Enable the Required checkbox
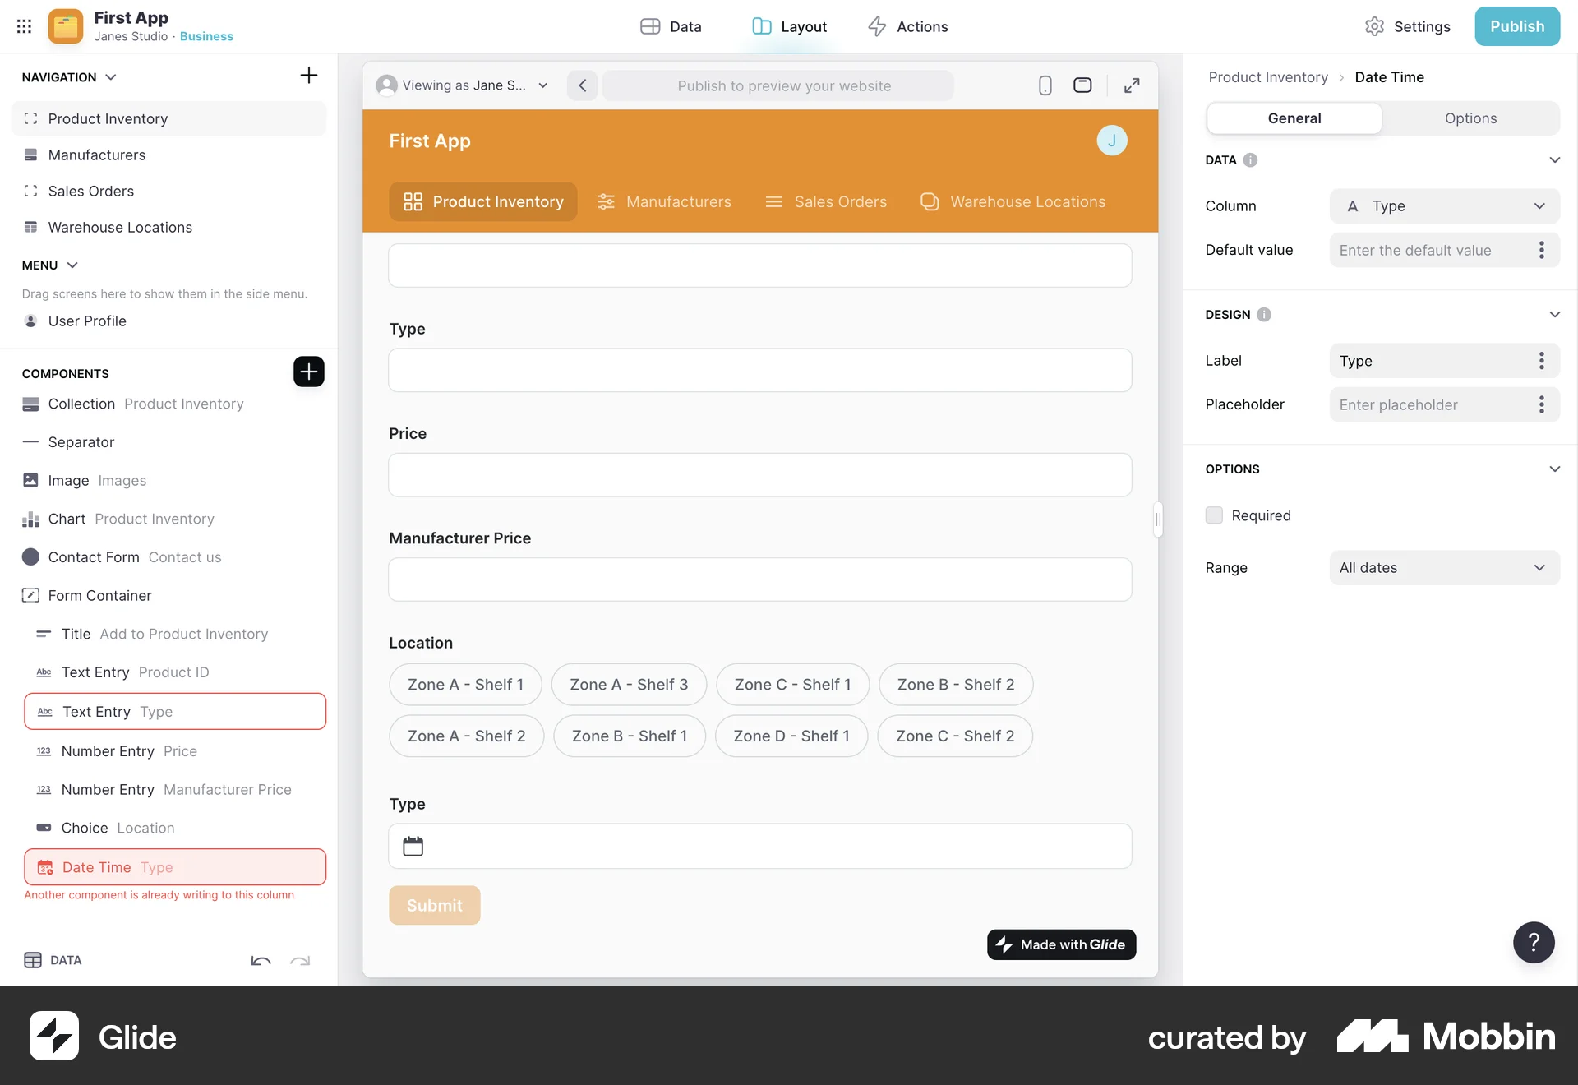This screenshot has height=1085, width=1578. coord(1214,515)
